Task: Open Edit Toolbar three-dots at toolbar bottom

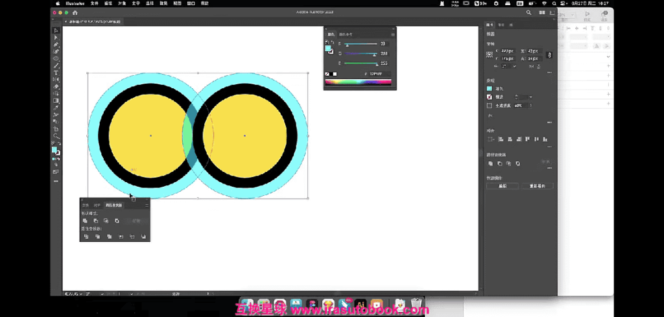Action: coord(56,181)
